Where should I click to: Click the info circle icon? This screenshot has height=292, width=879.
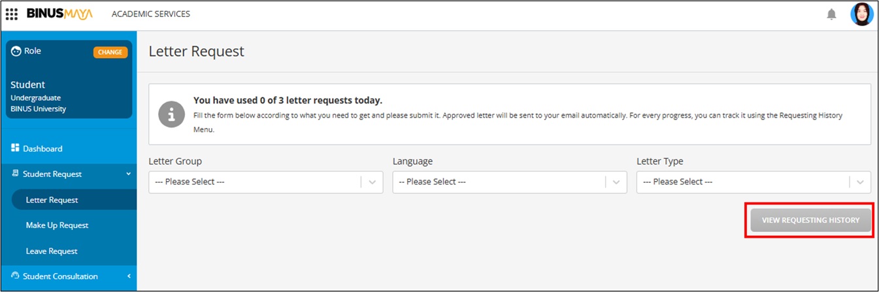tap(172, 114)
